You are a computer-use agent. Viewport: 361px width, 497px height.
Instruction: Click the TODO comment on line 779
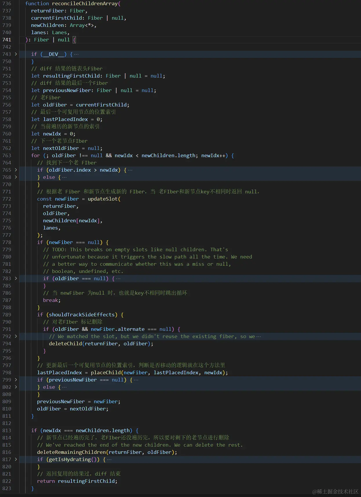click(x=135, y=250)
